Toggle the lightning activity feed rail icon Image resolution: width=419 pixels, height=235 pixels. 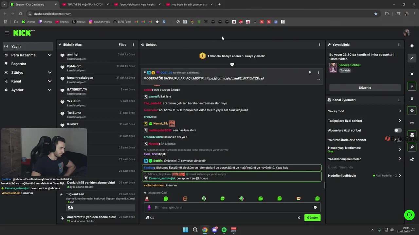click(x=412, y=86)
